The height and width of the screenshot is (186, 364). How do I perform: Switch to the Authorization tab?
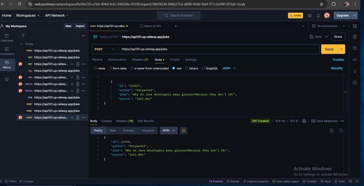coord(117,60)
